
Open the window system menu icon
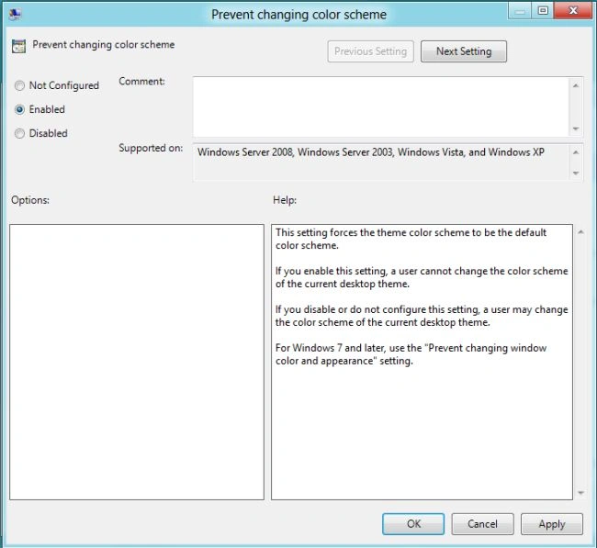pyautogui.click(x=16, y=15)
